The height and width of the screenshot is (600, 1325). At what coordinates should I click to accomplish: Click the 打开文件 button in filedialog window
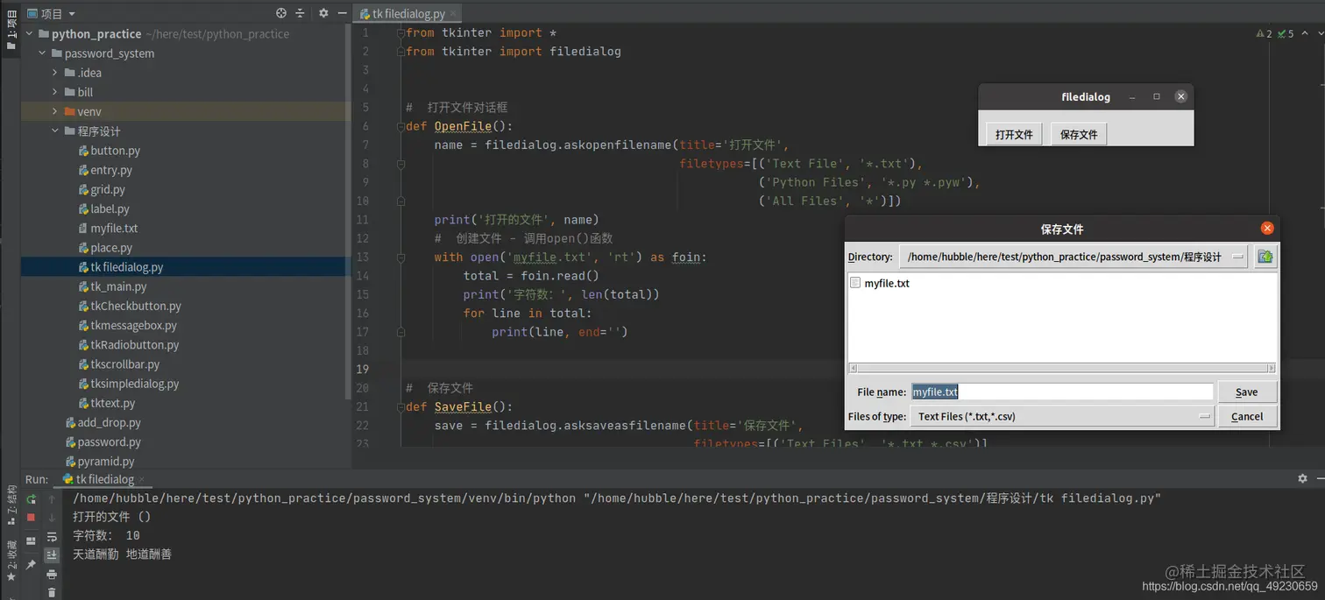(x=1014, y=134)
